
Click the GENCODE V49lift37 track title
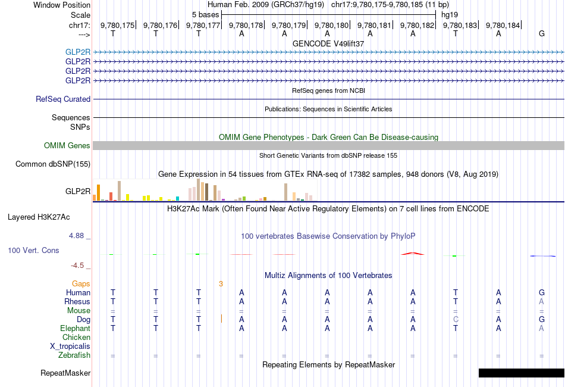(328, 43)
